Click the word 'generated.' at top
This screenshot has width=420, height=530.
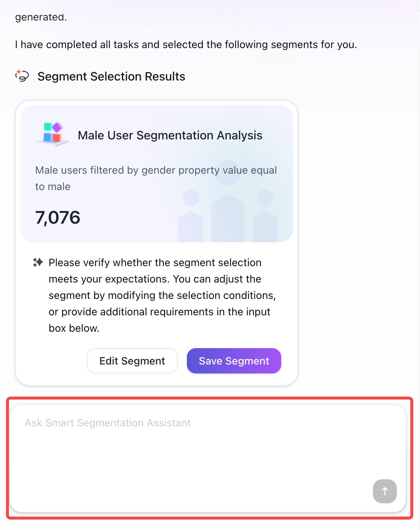(x=41, y=17)
